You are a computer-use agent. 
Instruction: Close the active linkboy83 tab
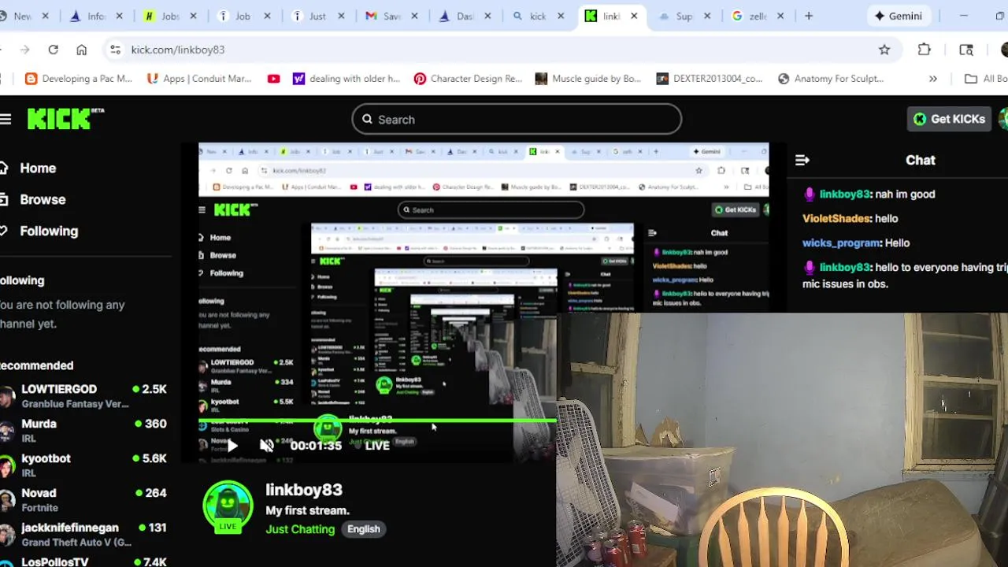[634, 16]
